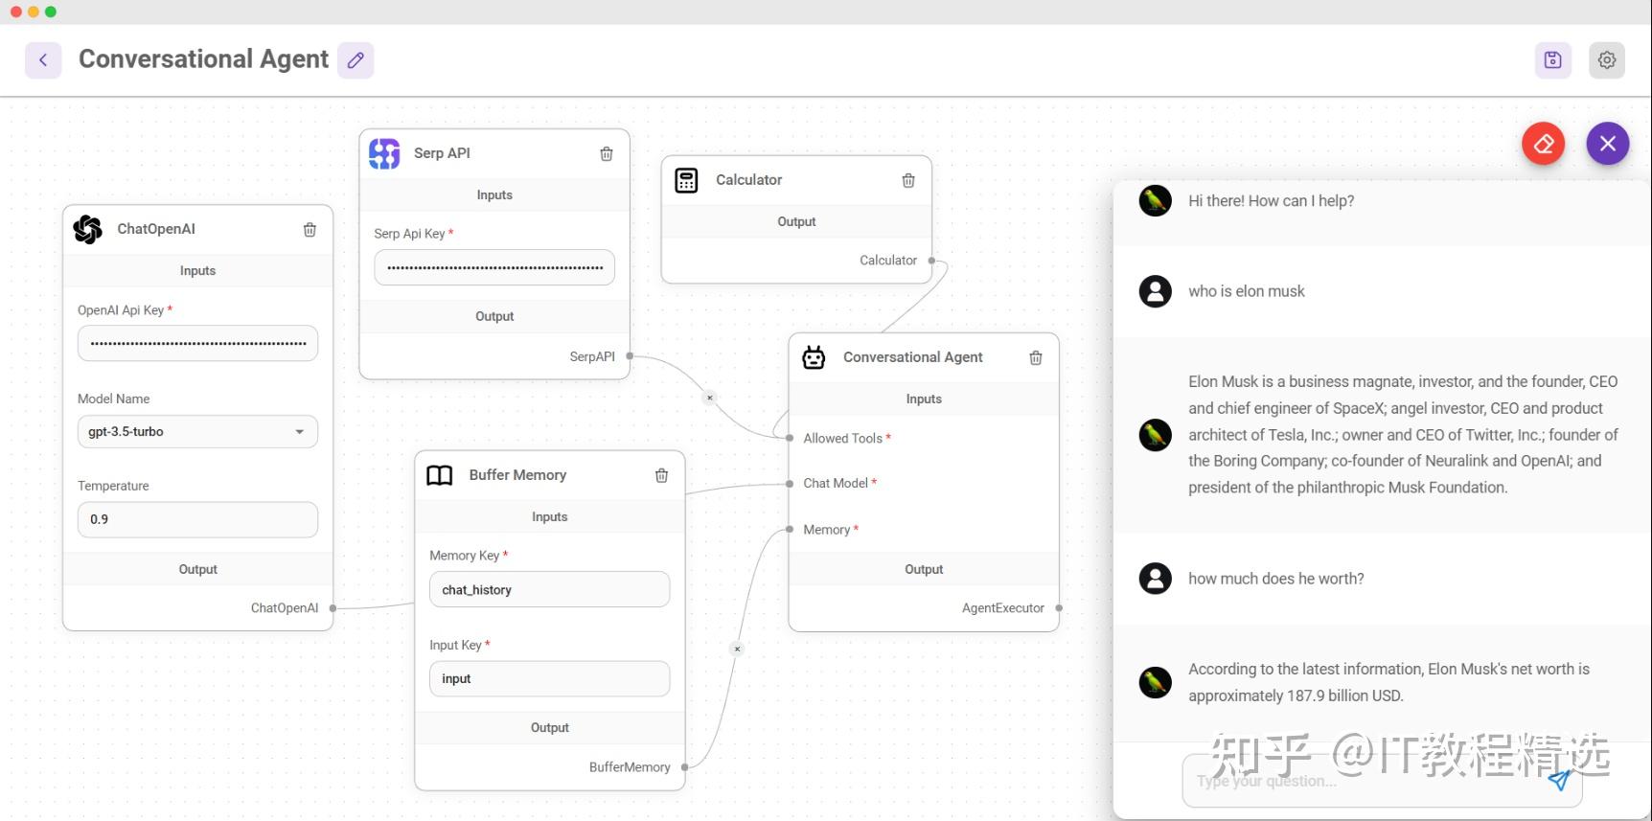Click the Temperature input field
This screenshot has width=1652, height=821.
(197, 519)
